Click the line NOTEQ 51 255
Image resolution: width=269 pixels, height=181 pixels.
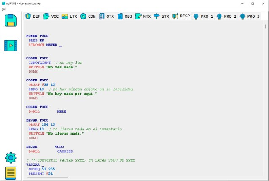[42, 169]
